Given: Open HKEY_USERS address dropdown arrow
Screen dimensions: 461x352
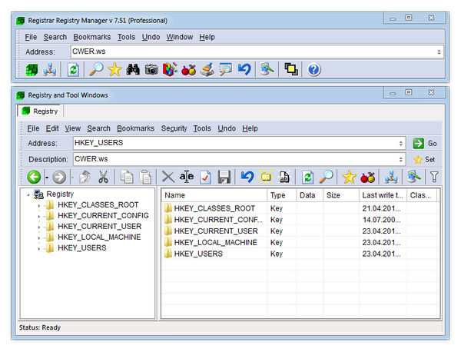Looking at the screenshot, I should point(400,143).
